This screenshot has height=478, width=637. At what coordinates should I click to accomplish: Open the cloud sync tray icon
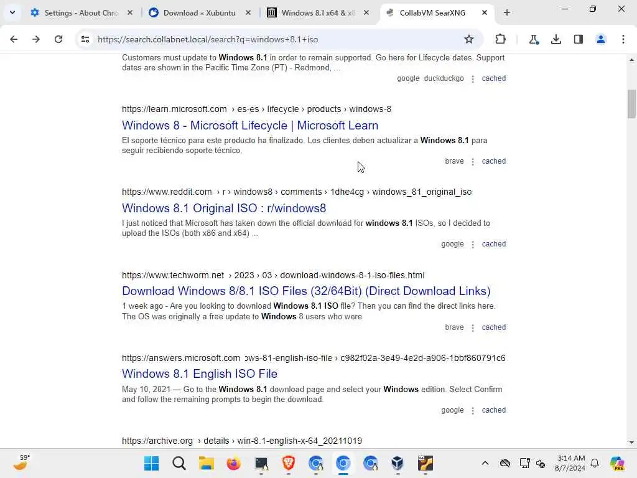[505, 463]
